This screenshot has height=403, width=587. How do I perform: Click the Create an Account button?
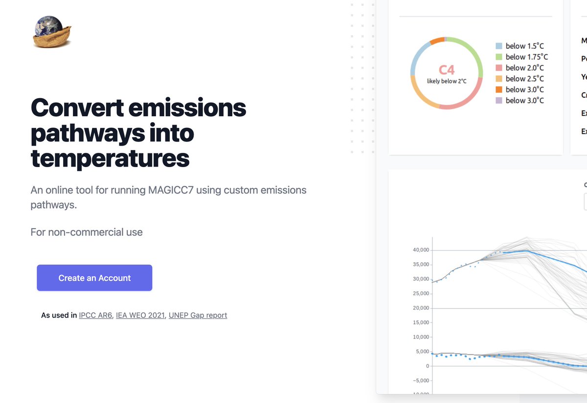click(94, 278)
